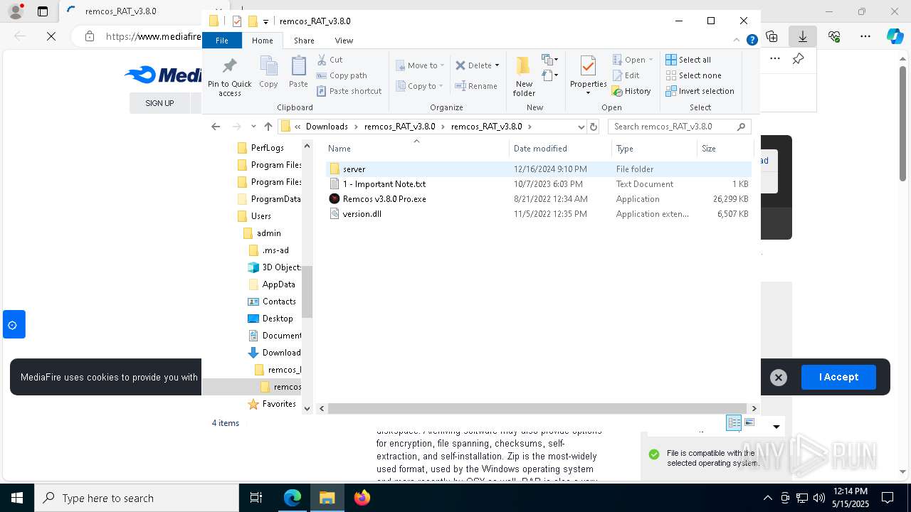Select ProgramData in navigation tree
911x512 pixels.
(275, 199)
